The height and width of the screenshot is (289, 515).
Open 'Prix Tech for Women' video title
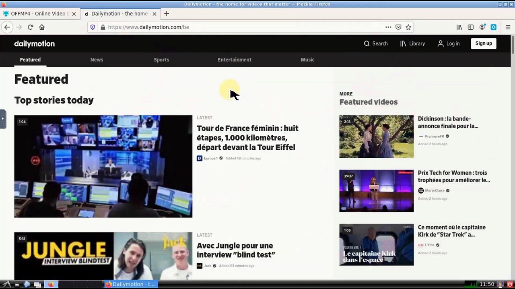(x=454, y=177)
